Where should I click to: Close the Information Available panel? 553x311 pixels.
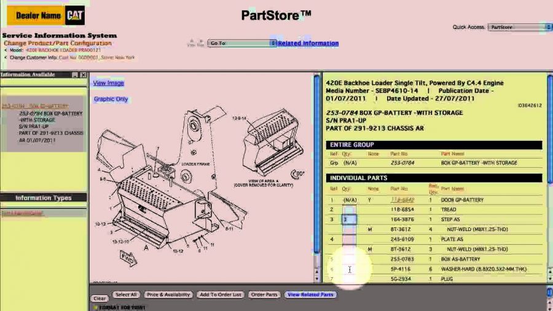(83, 75)
